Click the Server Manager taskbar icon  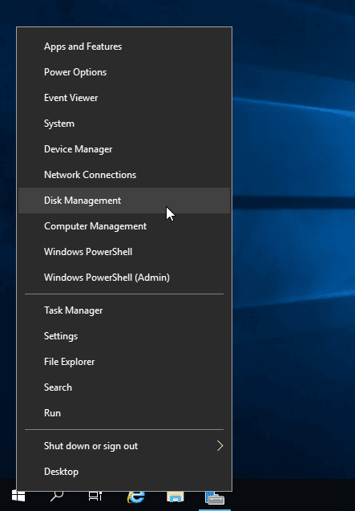point(215,497)
